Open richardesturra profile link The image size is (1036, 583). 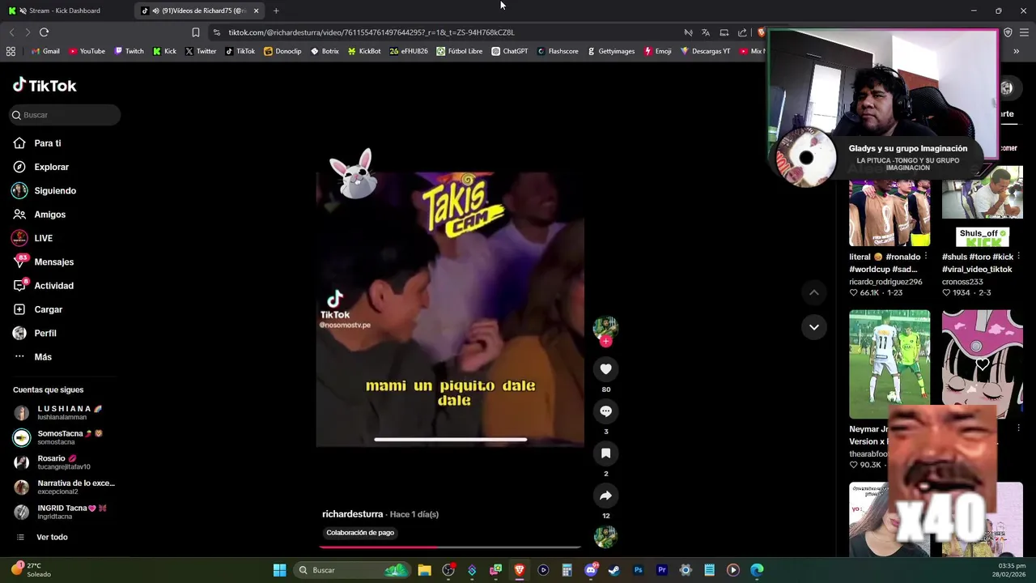coord(352,514)
